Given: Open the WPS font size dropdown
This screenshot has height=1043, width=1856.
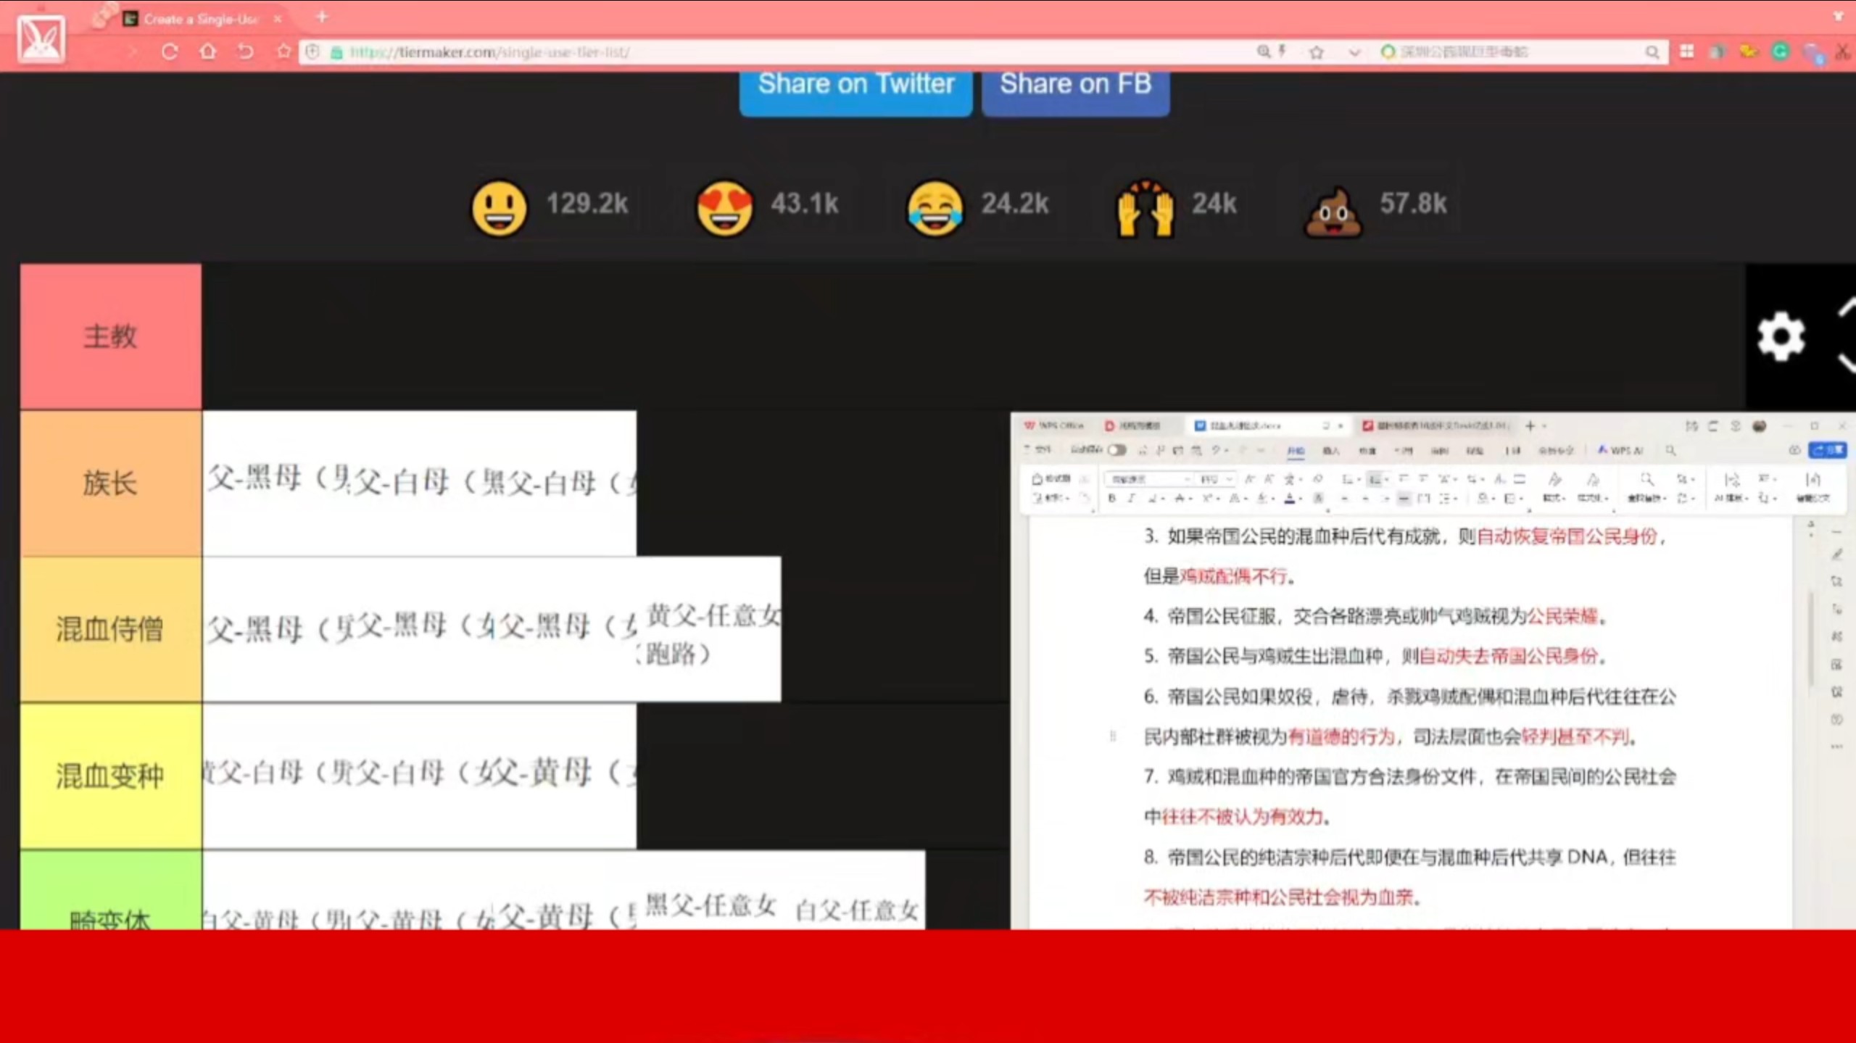Looking at the screenshot, I should pos(1229,480).
